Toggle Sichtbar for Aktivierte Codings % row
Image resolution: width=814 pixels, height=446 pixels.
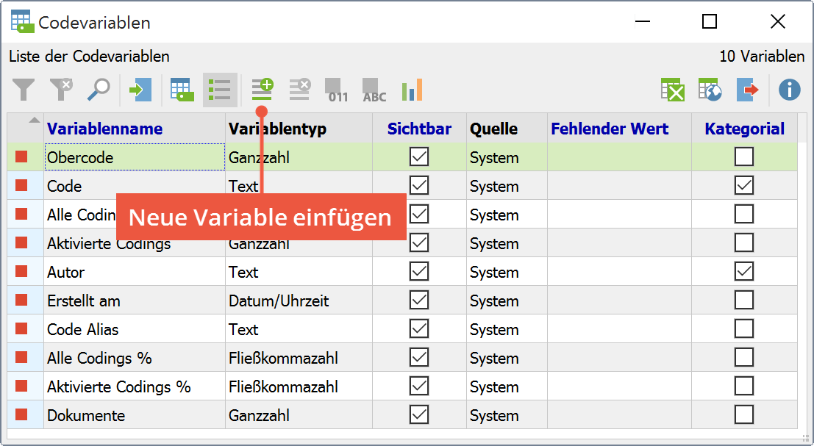419,386
